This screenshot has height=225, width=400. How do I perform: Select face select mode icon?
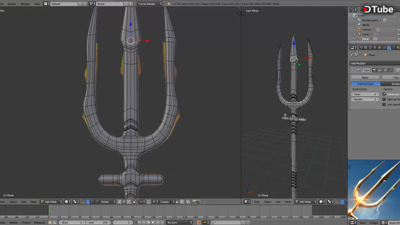(129, 202)
